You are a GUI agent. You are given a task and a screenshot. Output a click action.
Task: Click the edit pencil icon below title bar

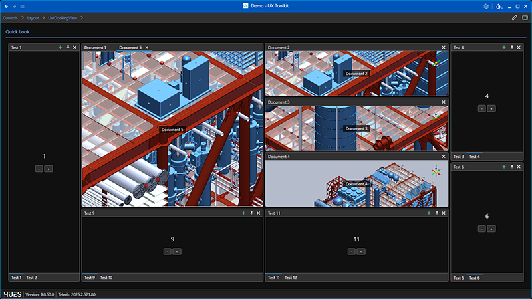coord(514,17)
